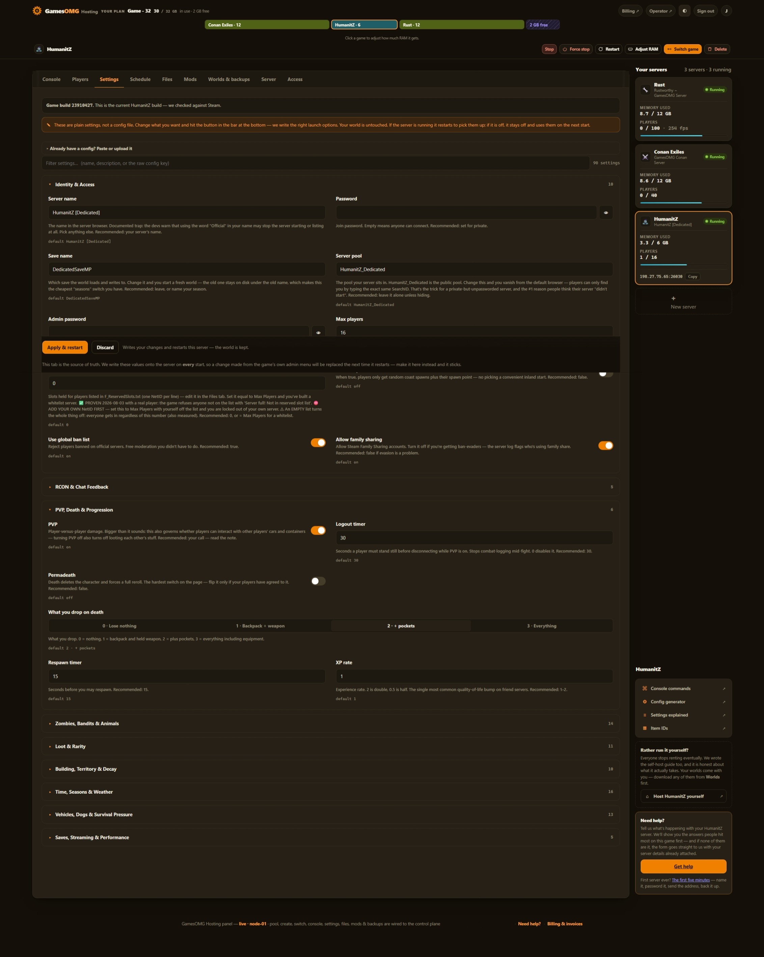Select '0 · Lose nothing' drop option
764x957 pixels.
119,626
